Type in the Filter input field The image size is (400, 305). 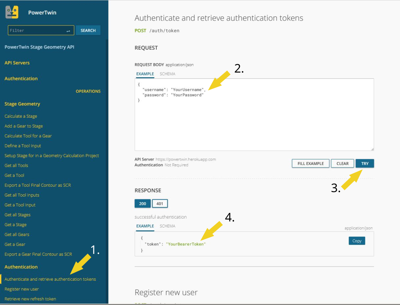(36, 31)
